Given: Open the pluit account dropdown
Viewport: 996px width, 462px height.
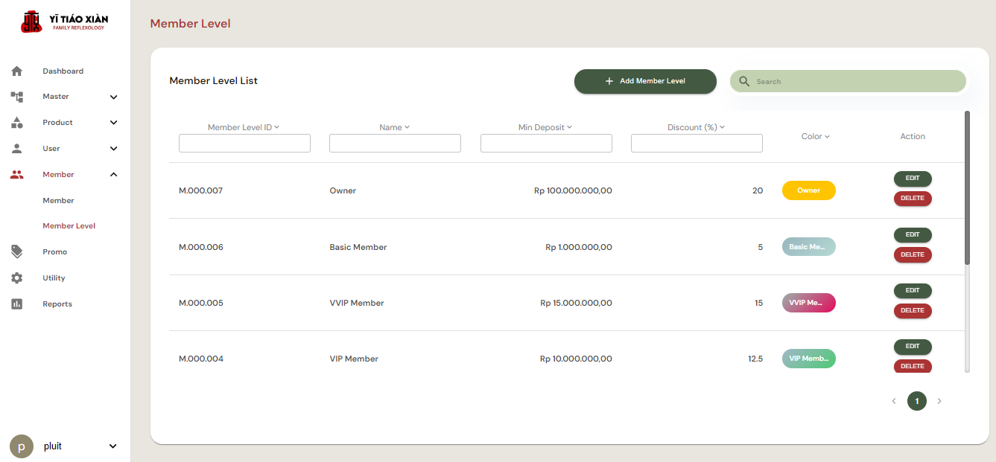Looking at the screenshot, I should point(113,446).
